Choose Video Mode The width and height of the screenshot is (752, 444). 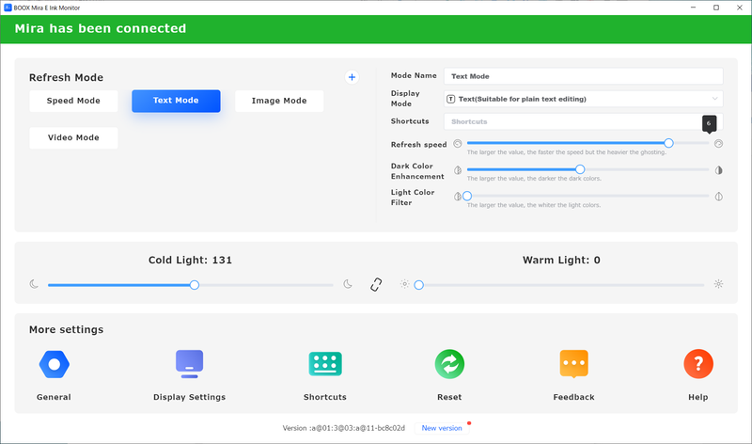[x=73, y=138]
